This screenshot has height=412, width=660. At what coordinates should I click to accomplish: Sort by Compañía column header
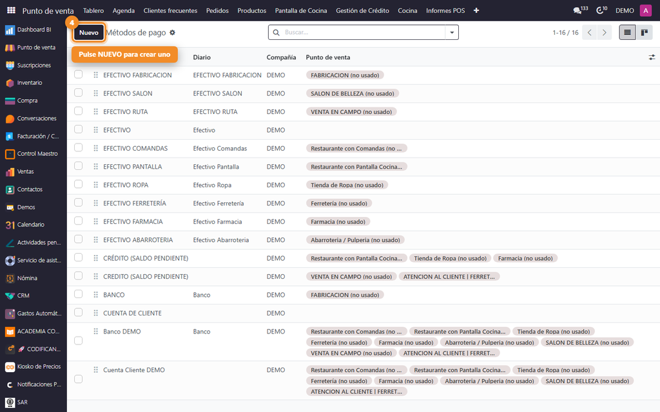pos(281,57)
